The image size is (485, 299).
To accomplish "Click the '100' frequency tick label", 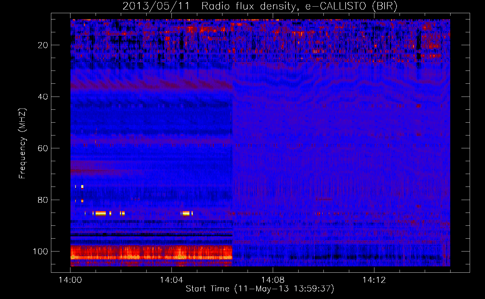I will [x=40, y=251].
